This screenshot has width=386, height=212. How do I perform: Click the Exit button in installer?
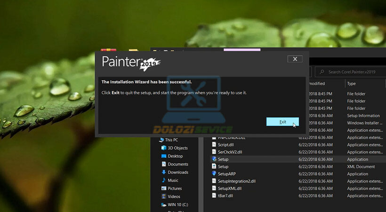[x=282, y=122]
